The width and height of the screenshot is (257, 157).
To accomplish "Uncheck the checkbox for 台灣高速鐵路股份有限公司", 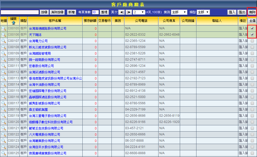I will click(x=252, y=28).
